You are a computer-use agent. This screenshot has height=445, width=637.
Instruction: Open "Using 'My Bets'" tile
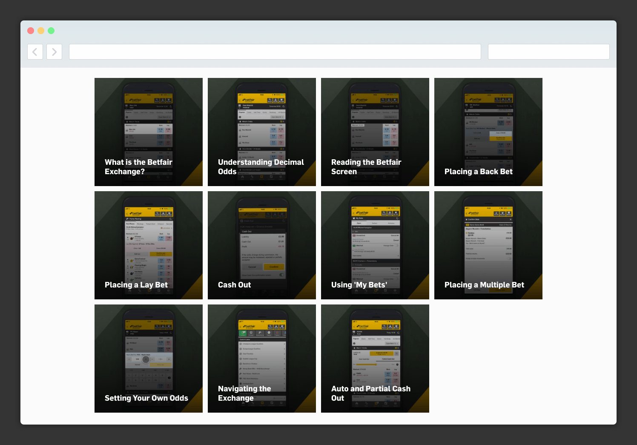pos(375,245)
